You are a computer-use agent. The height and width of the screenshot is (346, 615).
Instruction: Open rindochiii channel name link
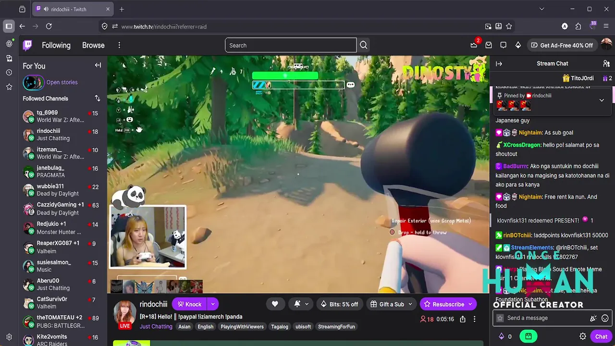click(x=153, y=304)
